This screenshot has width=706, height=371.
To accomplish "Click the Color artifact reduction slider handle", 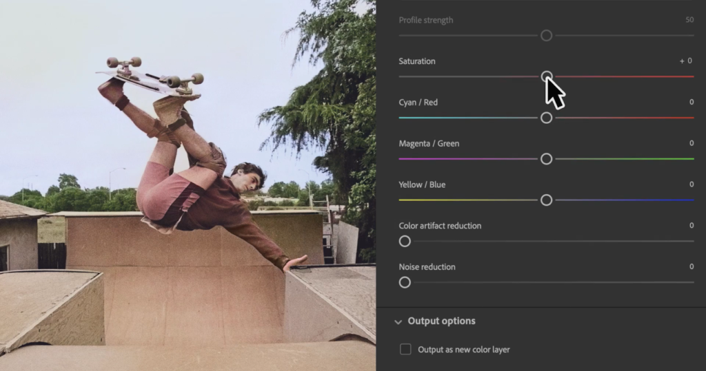I will pyautogui.click(x=405, y=242).
